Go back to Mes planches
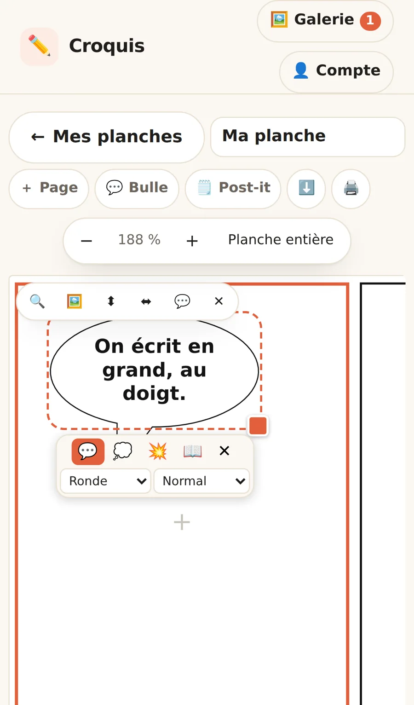Screen dimensions: 414x705 tap(106, 137)
